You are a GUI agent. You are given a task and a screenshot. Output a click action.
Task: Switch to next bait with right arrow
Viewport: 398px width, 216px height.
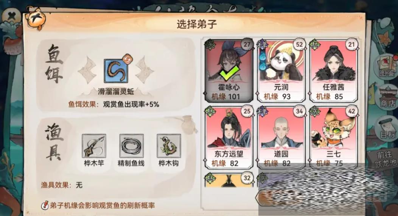pos(145,70)
